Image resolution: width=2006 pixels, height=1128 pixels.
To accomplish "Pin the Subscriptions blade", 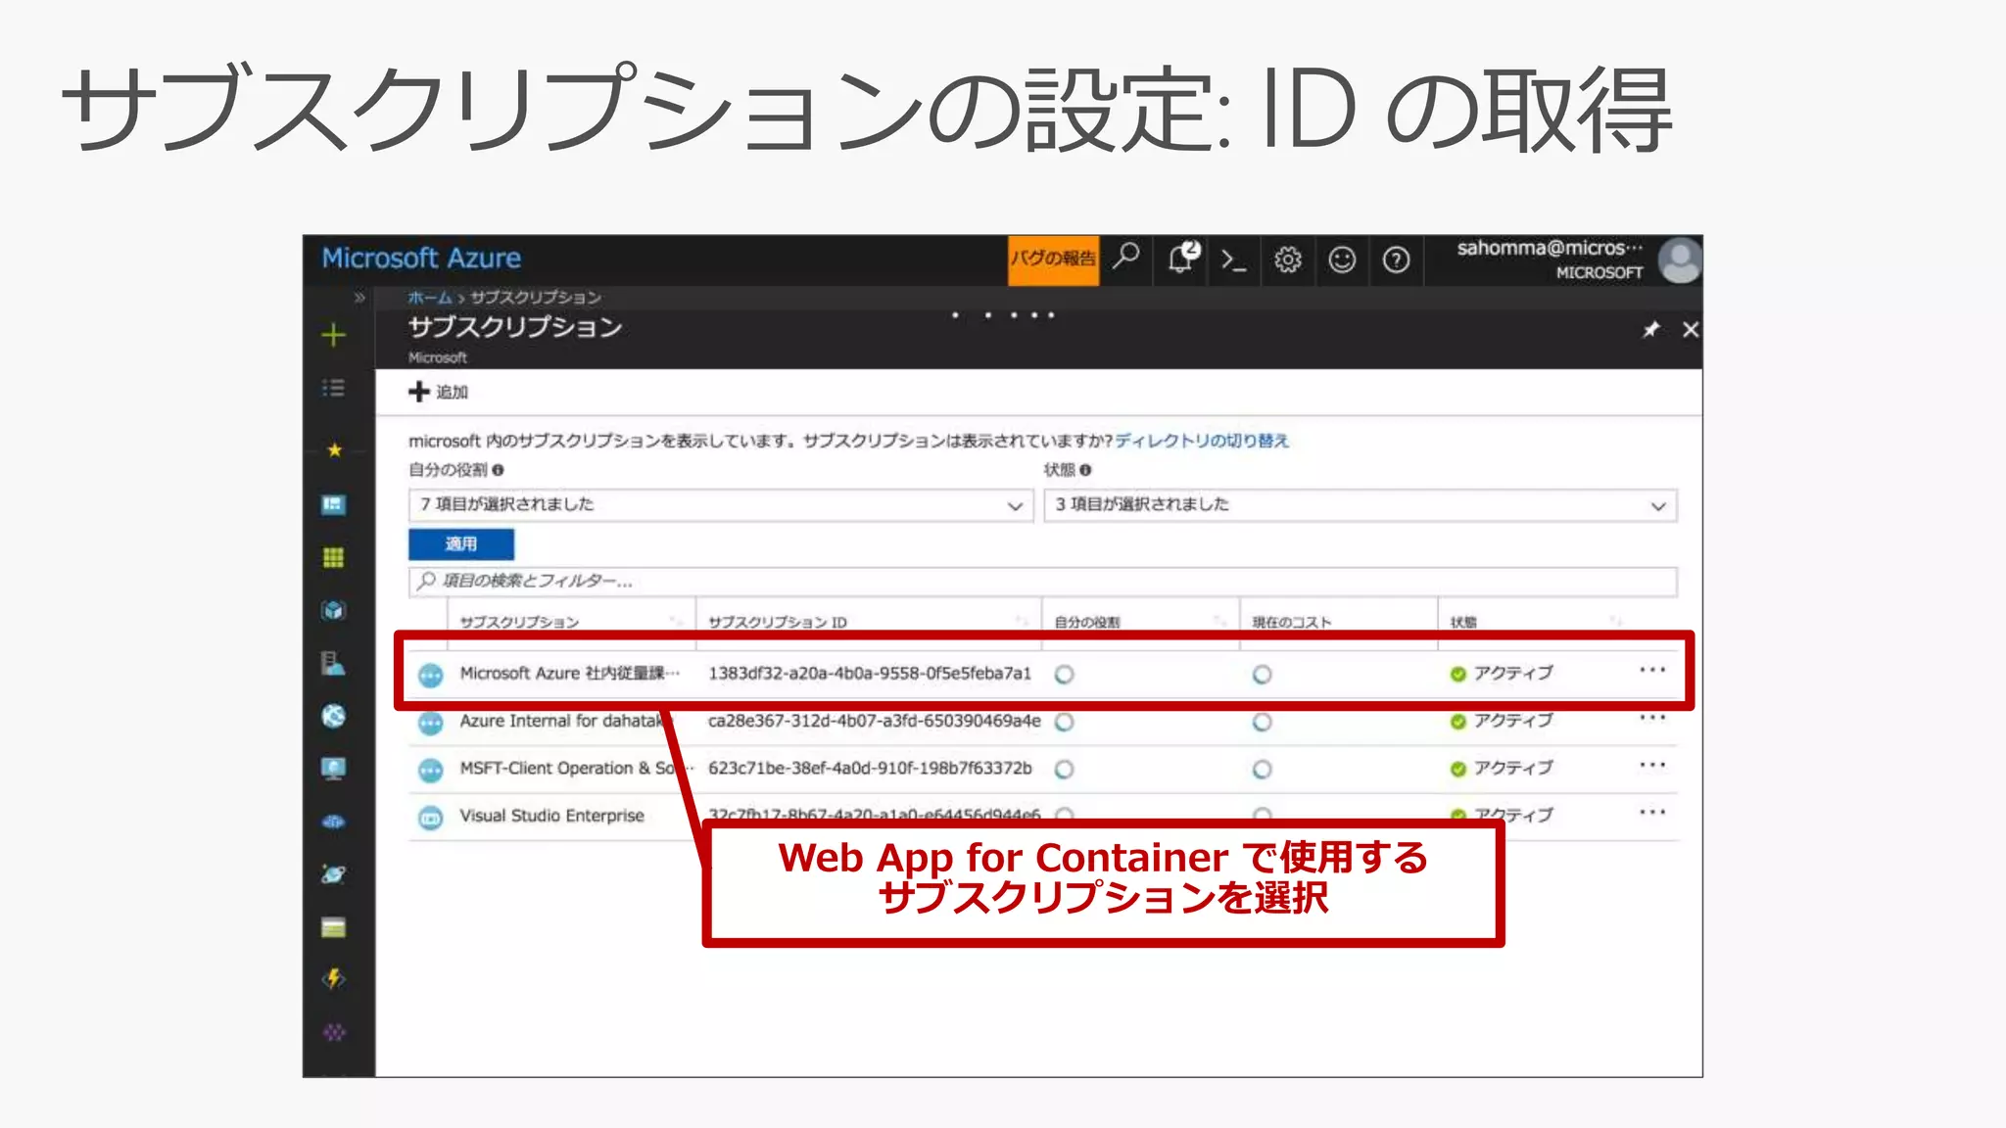I will (1651, 330).
